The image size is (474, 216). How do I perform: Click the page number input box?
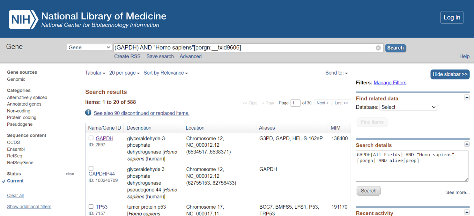[295, 103]
